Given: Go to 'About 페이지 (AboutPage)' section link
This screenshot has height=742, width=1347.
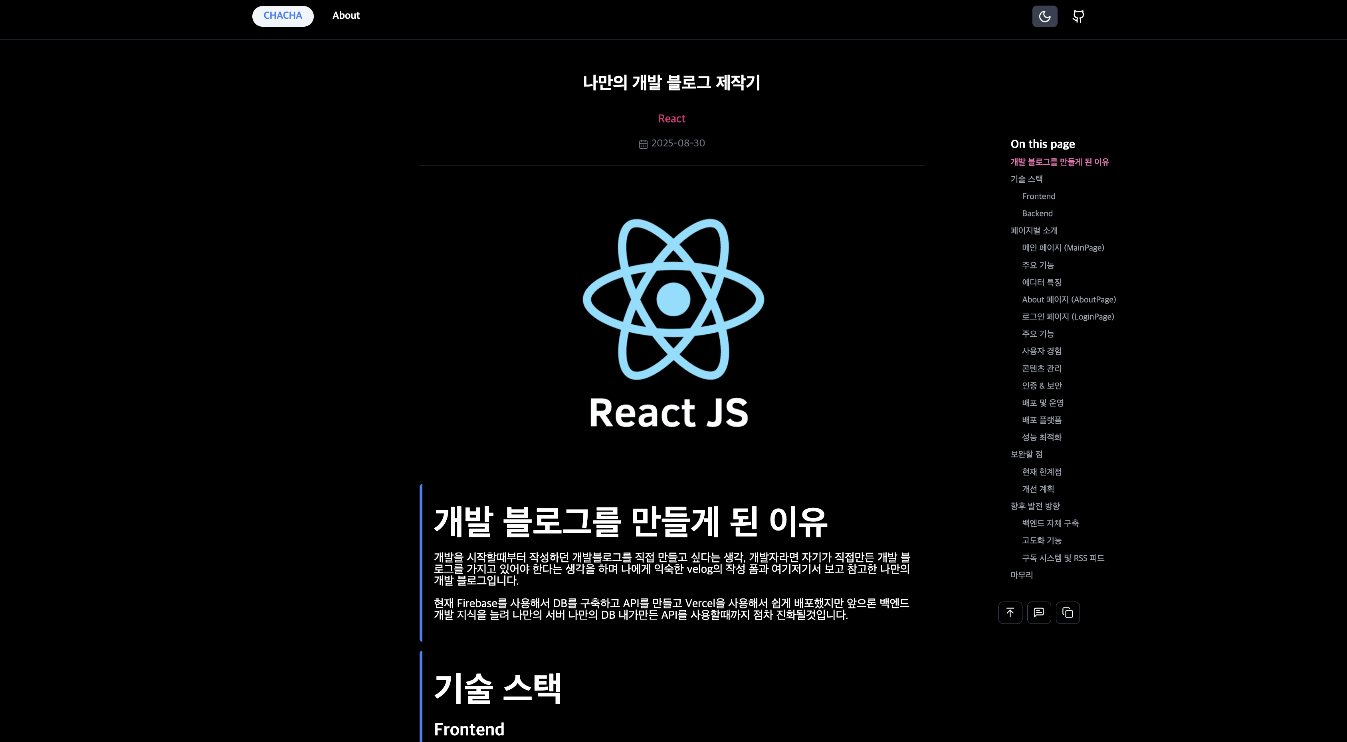Looking at the screenshot, I should pos(1068,300).
